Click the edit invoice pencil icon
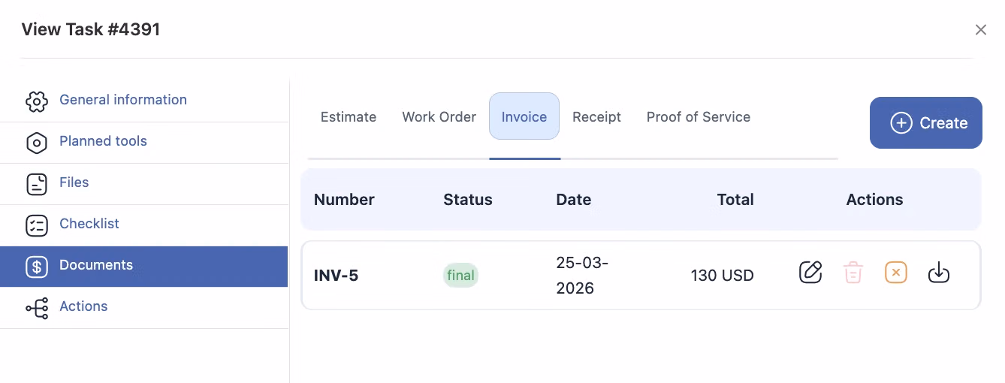The image size is (1005, 383). point(810,272)
